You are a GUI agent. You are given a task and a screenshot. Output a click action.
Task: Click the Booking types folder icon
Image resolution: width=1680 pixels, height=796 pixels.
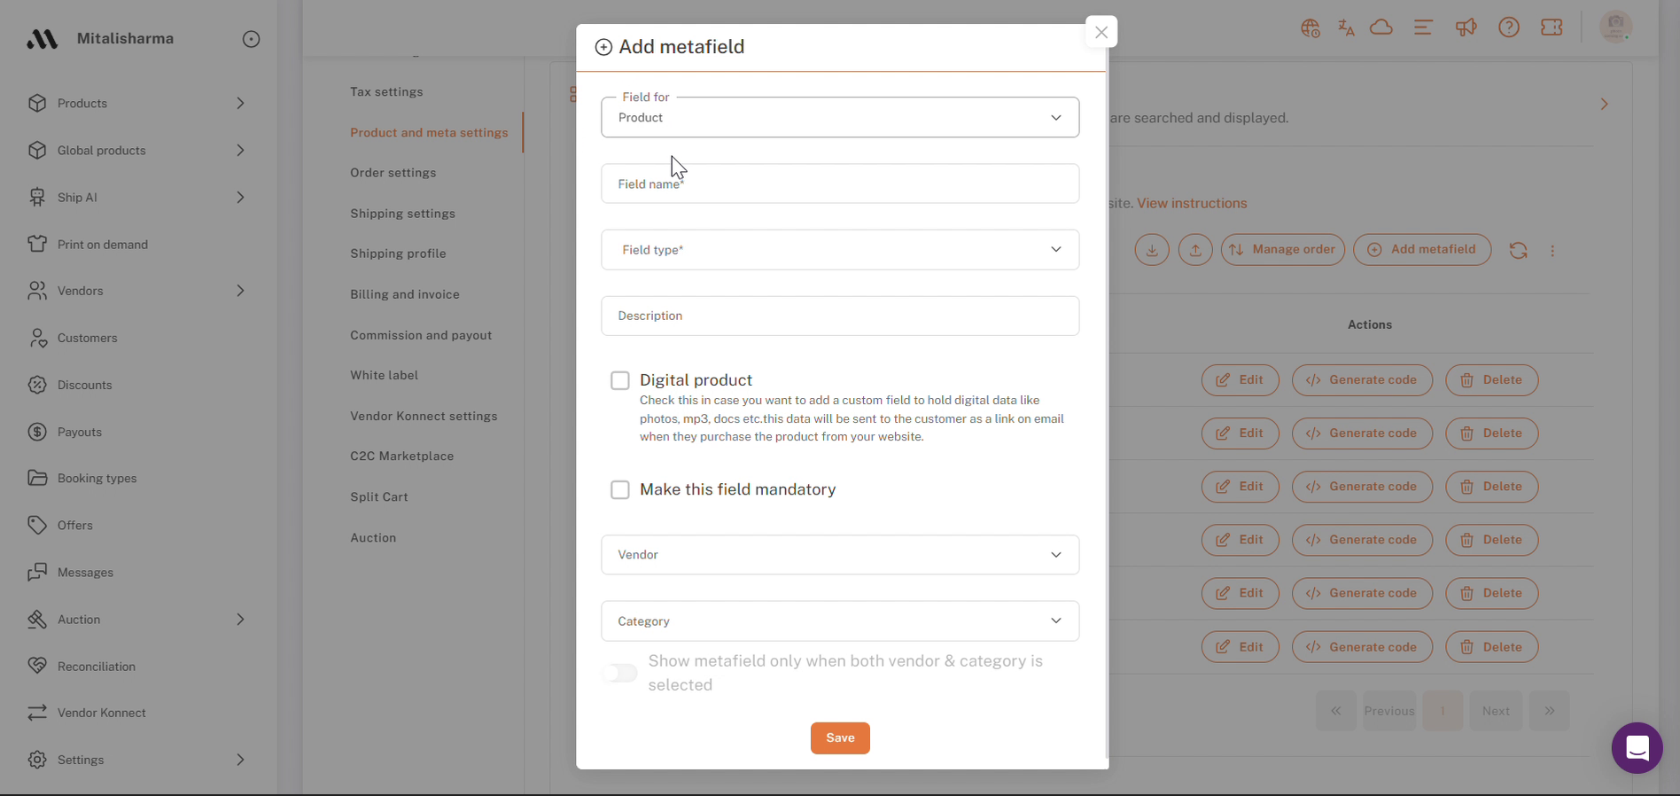[37, 478]
